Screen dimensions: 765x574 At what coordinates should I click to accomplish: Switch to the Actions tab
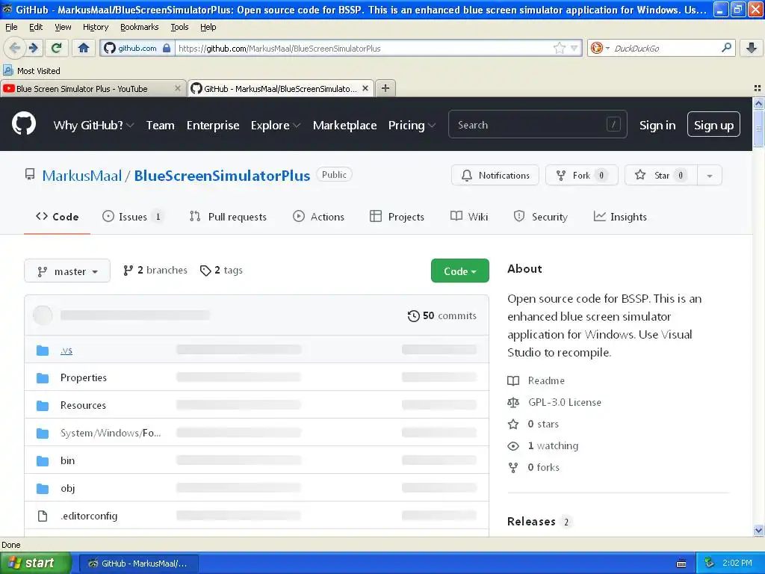point(318,217)
